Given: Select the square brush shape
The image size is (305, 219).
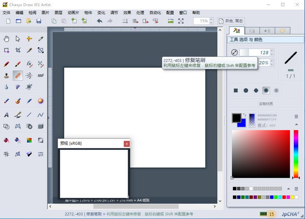Looking at the screenshot, I should pyautogui.click(x=235, y=90).
